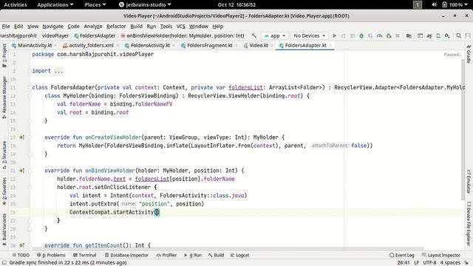Viewport: 473px width, 266px height.
Task: Collapse the MyHolder class fold marker
Action: [x=30, y=96]
